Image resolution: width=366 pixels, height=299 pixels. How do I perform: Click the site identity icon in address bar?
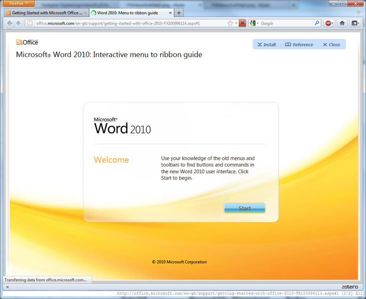pos(30,23)
